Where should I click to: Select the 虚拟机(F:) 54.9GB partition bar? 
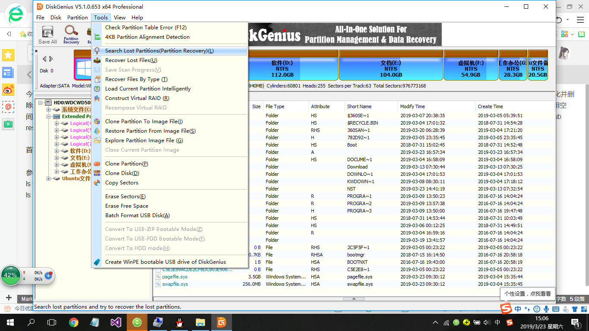471,65
